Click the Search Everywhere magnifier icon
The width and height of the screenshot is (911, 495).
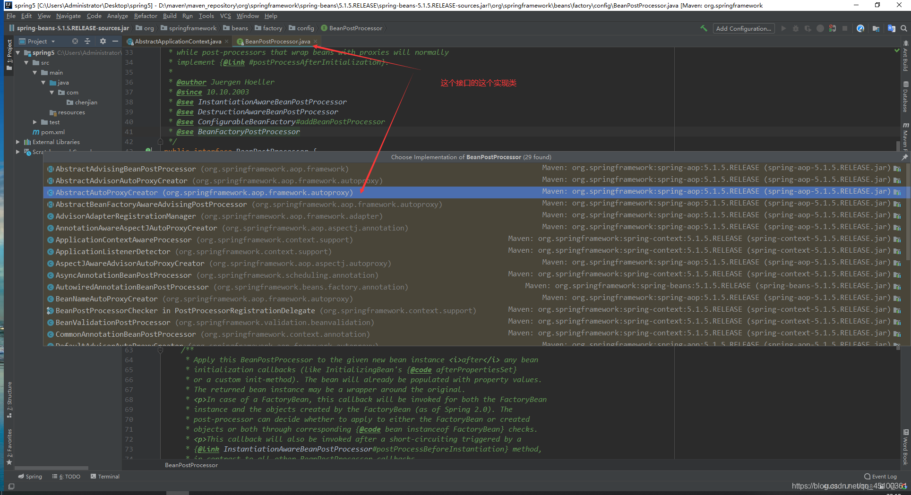(904, 28)
